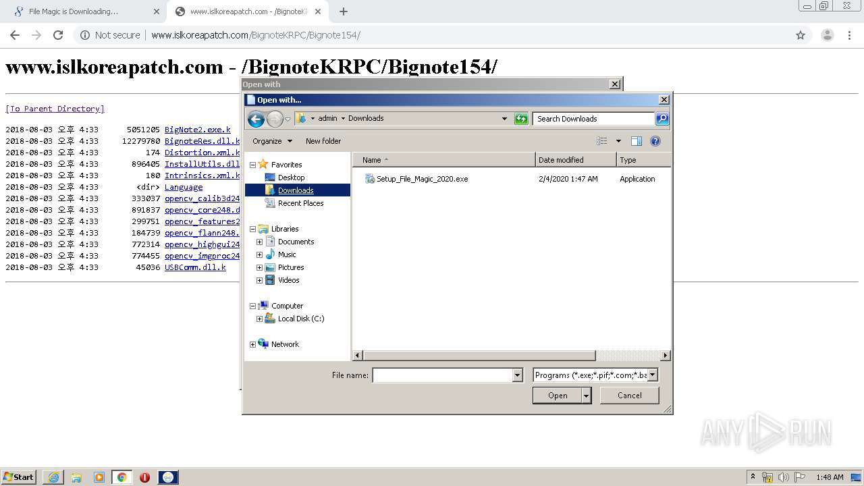Launch media player taskbar icon
The image size is (864, 486).
point(99,477)
